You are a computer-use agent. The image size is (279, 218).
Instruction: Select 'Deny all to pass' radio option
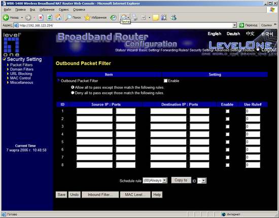point(73,93)
